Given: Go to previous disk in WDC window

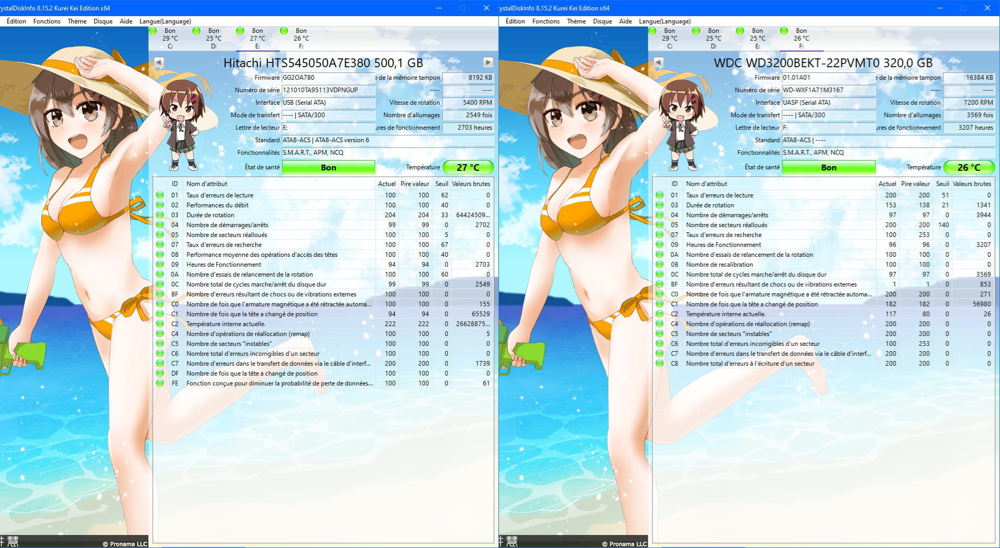Looking at the screenshot, I should tap(658, 63).
